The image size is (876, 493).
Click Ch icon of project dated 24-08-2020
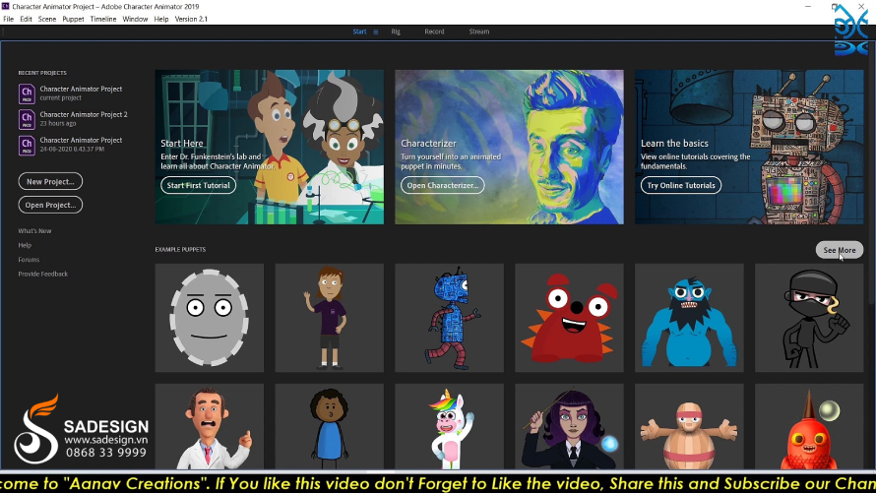tap(27, 146)
